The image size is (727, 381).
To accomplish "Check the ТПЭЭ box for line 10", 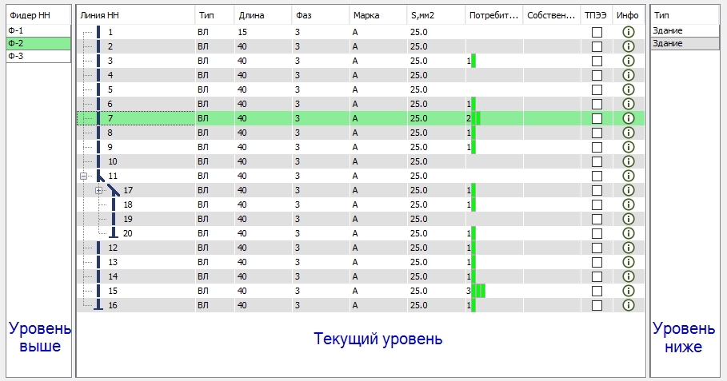I will tap(597, 161).
